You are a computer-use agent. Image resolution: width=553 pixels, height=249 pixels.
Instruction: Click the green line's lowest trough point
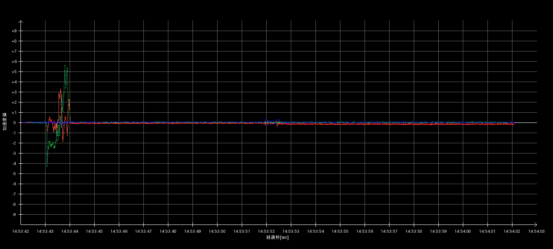pos(47,165)
